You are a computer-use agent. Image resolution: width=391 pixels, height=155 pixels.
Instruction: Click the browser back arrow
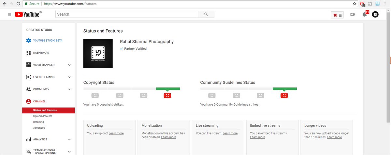point(4,4)
